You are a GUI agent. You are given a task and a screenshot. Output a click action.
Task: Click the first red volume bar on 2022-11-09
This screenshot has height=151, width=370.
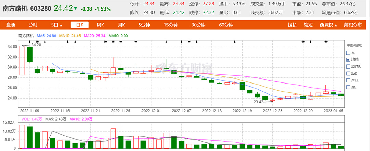point(22,137)
